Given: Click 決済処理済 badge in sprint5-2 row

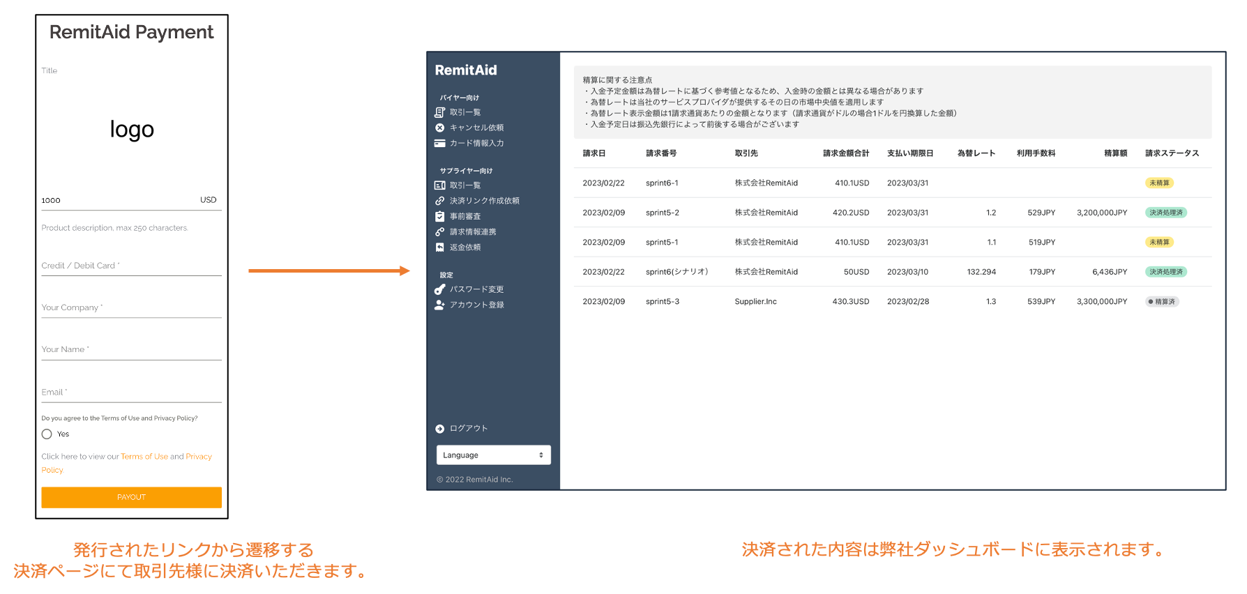Looking at the screenshot, I should pyautogui.click(x=1166, y=213).
